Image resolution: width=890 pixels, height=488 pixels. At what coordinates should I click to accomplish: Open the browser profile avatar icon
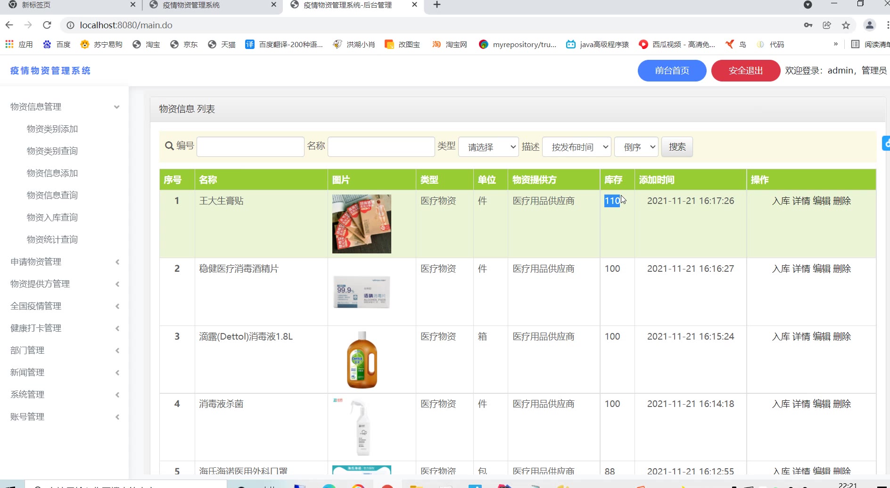pyautogui.click(x=869, y=25)
